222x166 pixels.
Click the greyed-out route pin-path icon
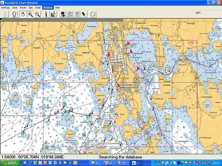69,14
